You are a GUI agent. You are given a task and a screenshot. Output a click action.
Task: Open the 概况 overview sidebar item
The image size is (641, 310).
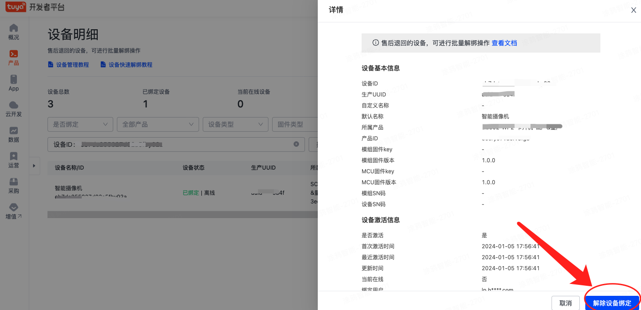14,32
